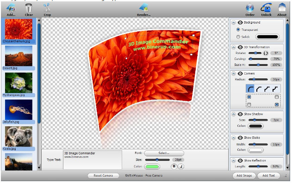Open the font Select button
The image size is (292, 183).
pyautogui.click(x=164, y=153)
